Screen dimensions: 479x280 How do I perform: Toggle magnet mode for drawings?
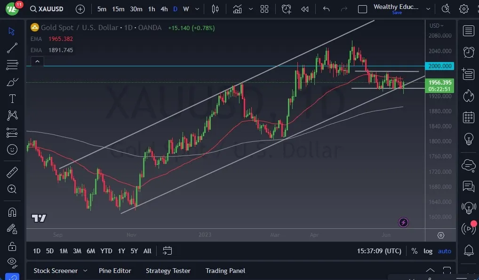tap(12, 212)
